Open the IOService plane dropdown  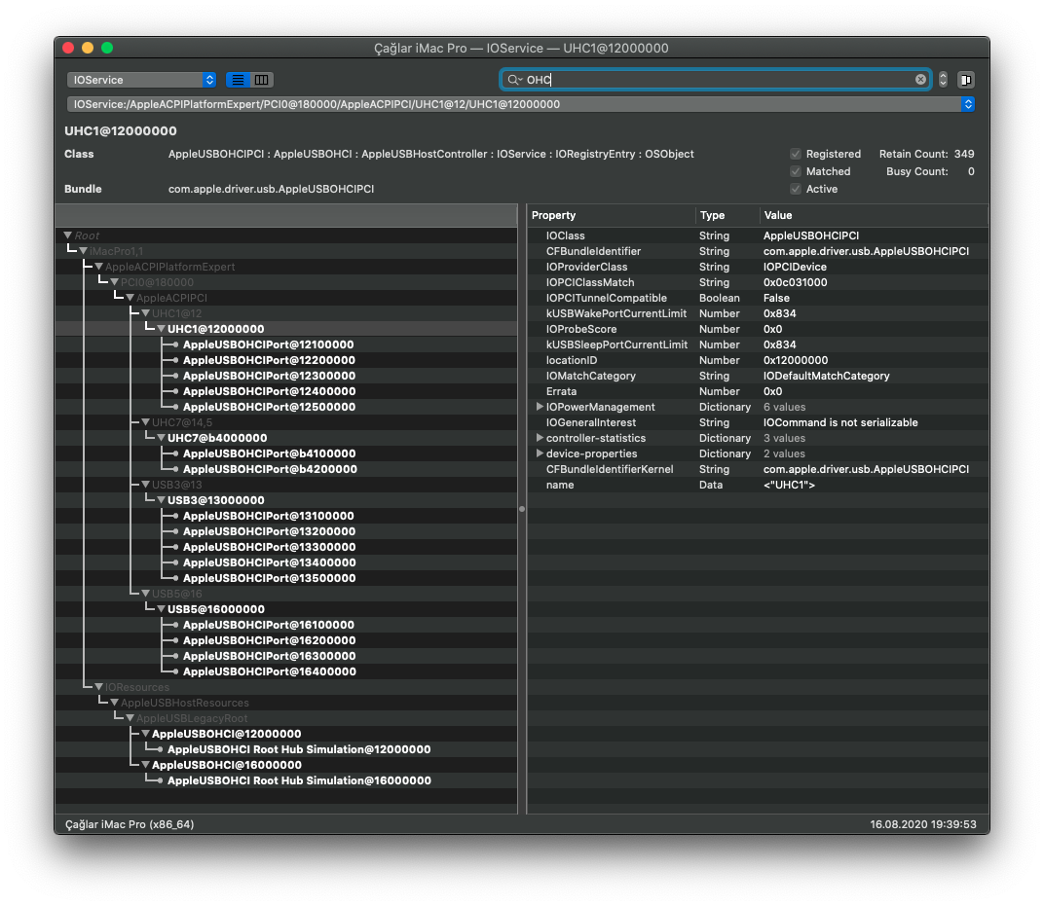[141, 80]
